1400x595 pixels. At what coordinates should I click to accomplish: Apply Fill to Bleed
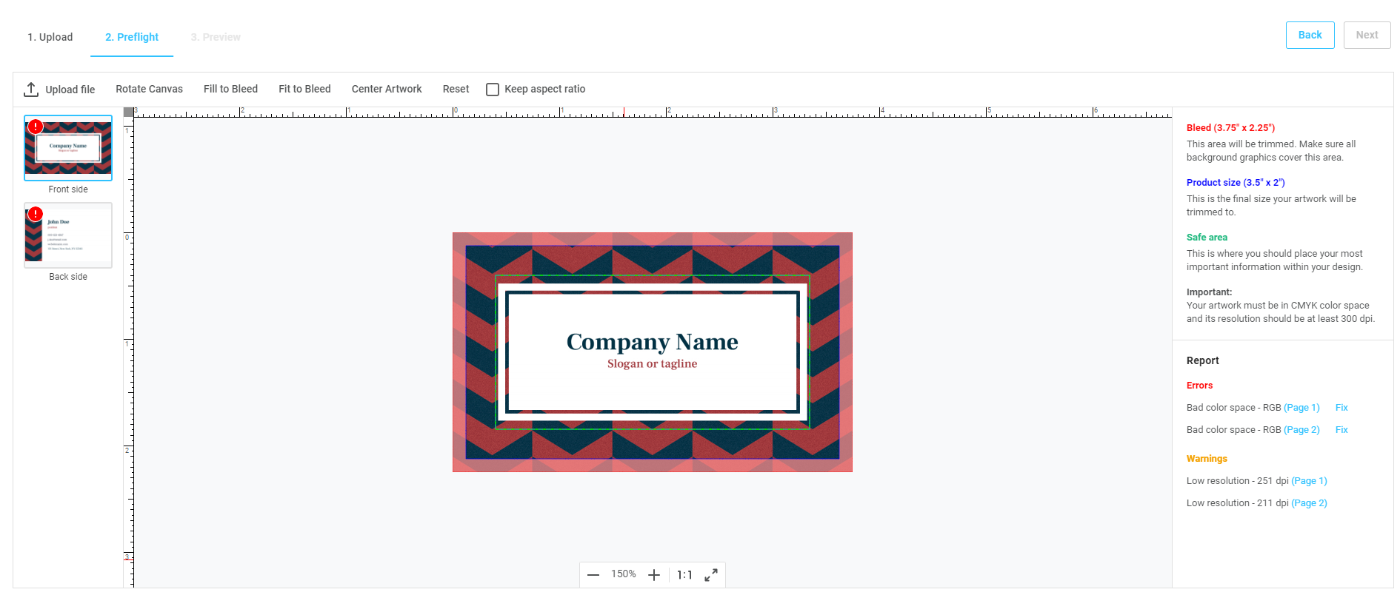pyautogui.click(x=230, y=89)
